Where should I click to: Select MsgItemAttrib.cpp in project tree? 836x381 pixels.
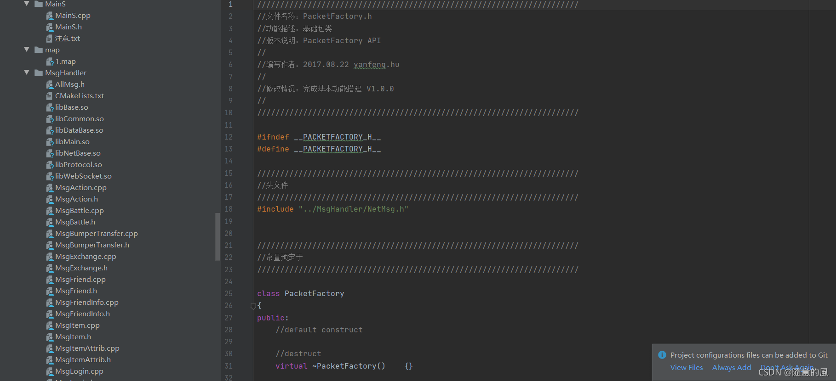[87, 348]
